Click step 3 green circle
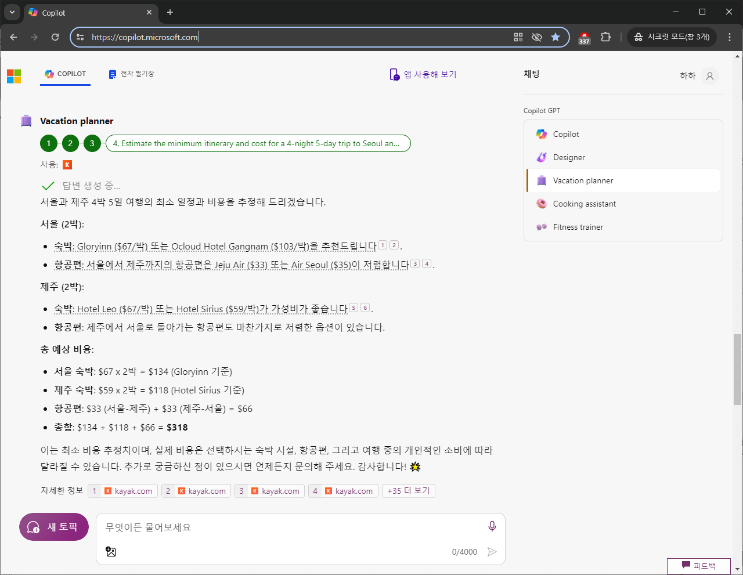Viewport: 743px width, 575px height. 92,143
